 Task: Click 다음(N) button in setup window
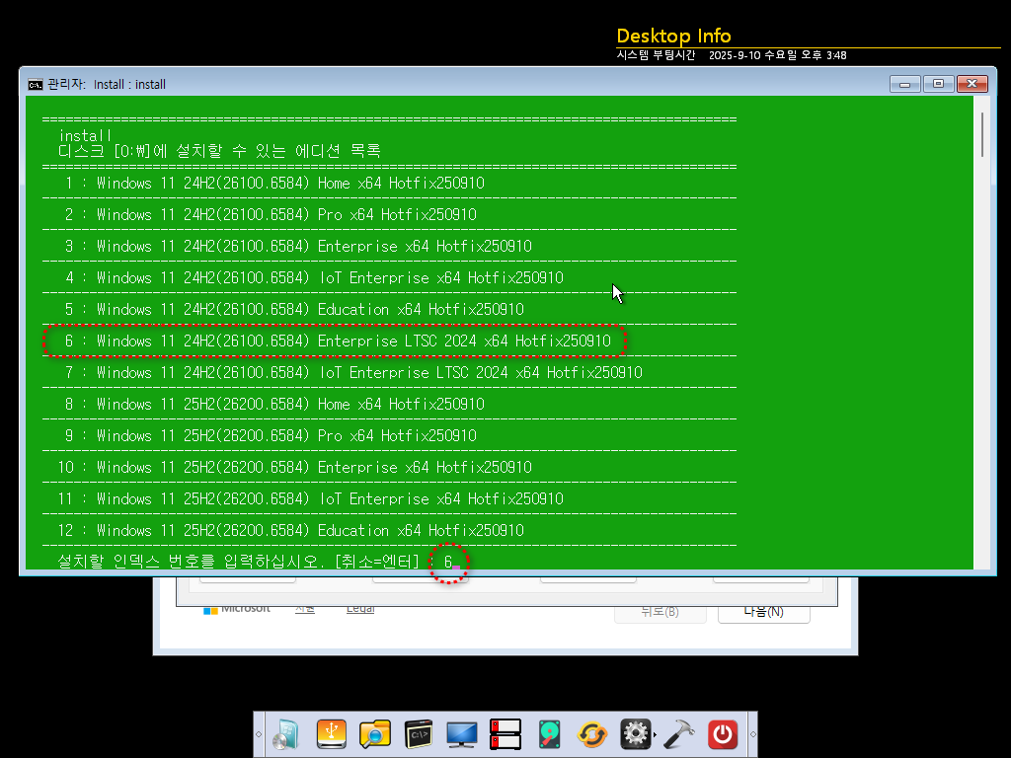[763, 611]
